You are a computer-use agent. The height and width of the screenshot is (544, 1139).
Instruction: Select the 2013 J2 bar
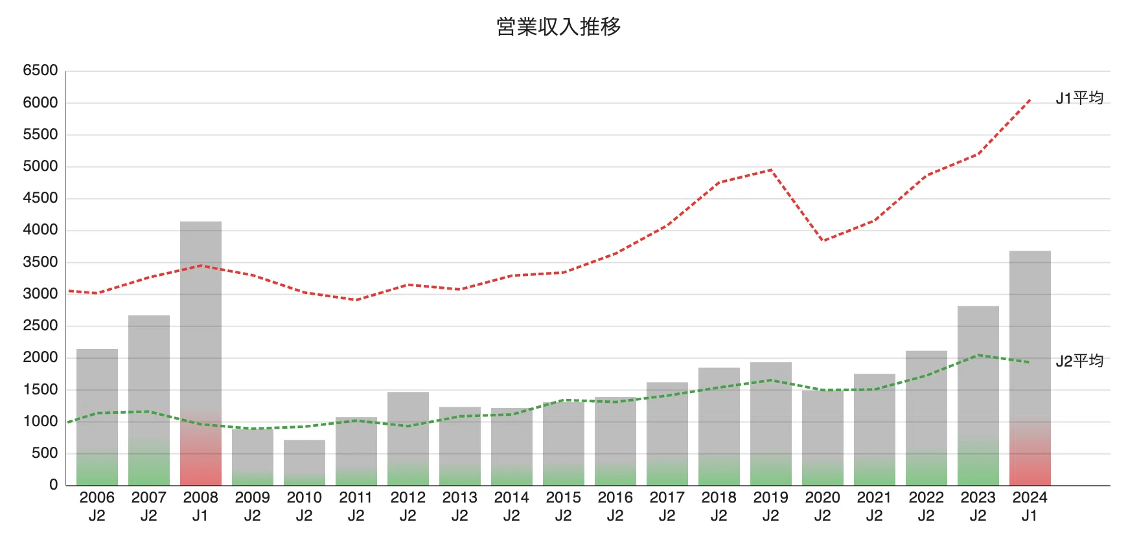coord(460,446)
